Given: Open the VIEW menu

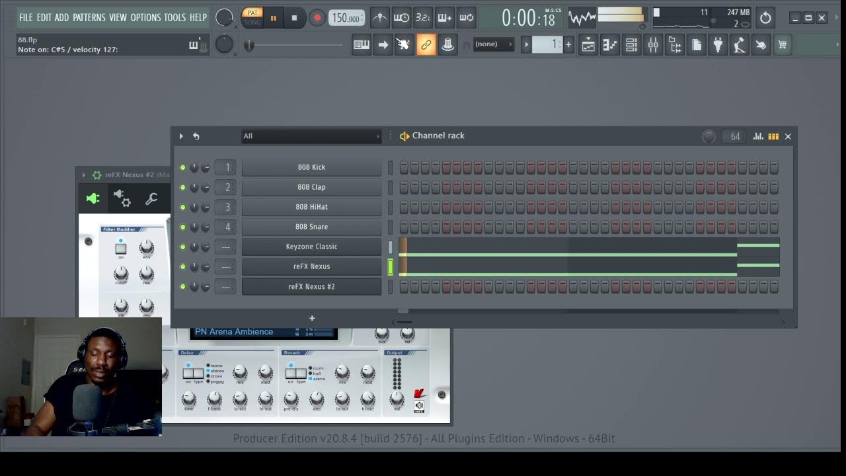Looking at the screenshot, I should click(118, 17).
